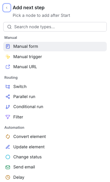Image resolution: width=110 pixels, height=182 pixels.
Task: Click the Change status circle icon
Action: click(x=8, y=157)
